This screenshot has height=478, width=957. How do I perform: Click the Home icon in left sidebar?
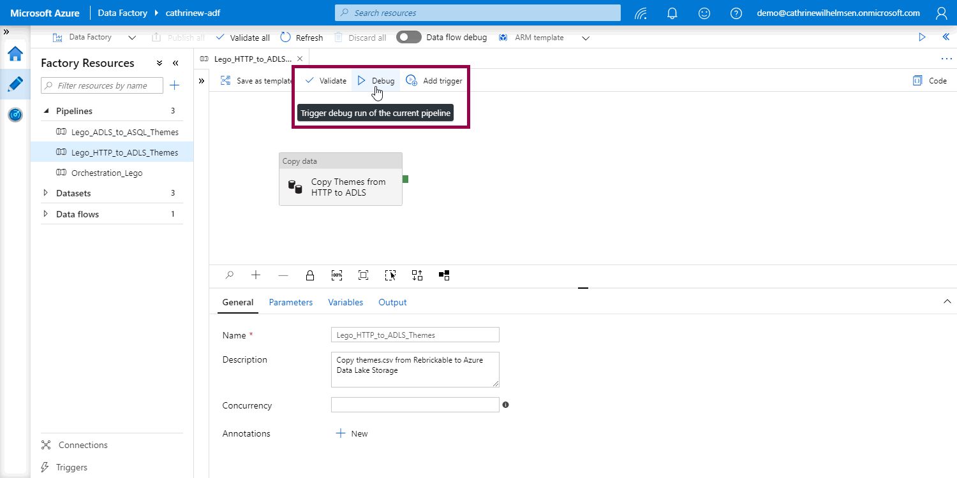pyautogui.click(x=15, y=54)
